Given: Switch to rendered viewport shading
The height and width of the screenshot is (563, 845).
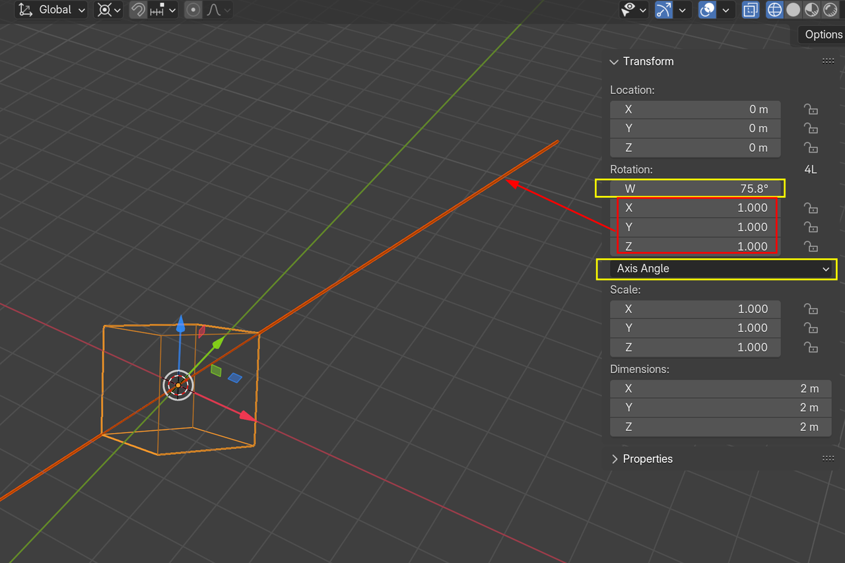Looking at the screenshot, I should pyautogui.click(x=830, y=10).
